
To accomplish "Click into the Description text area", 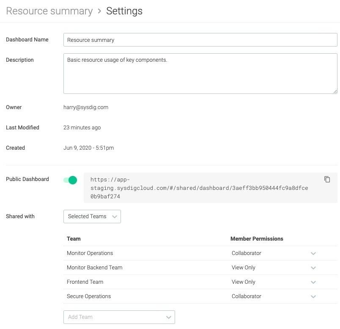I will pos(200,74).
